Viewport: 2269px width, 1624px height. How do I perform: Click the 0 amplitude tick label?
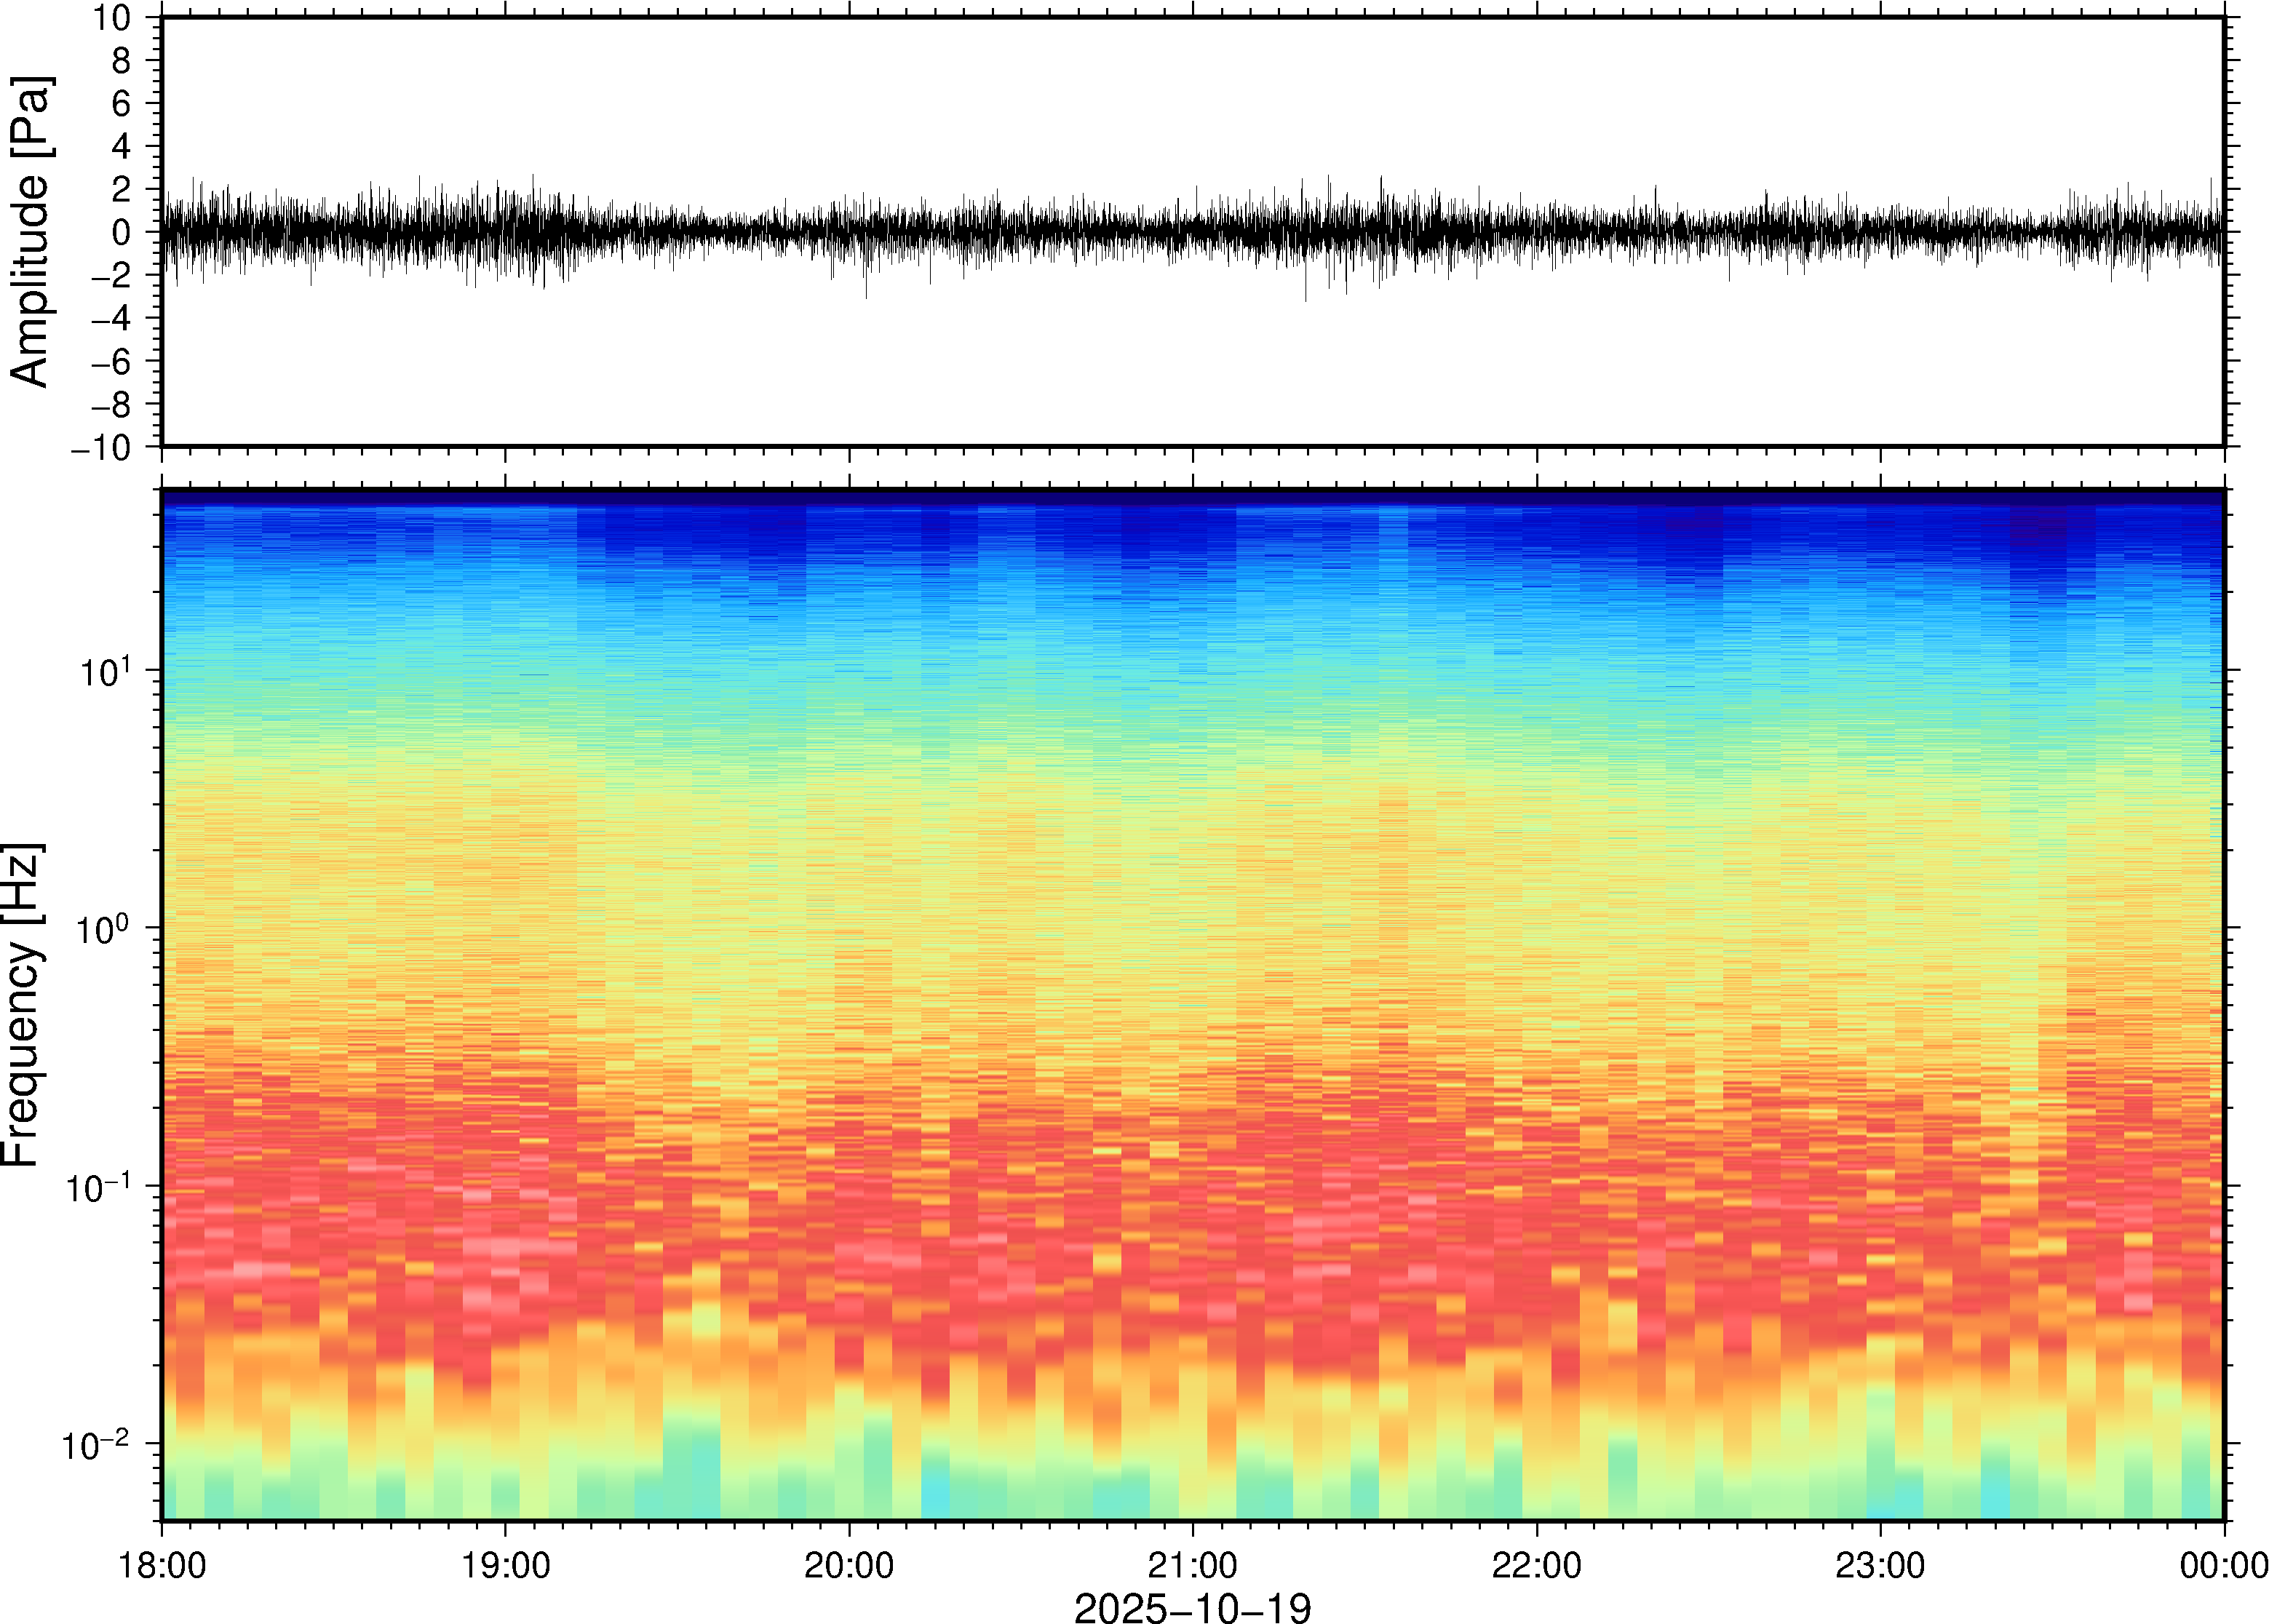[121, 233]
